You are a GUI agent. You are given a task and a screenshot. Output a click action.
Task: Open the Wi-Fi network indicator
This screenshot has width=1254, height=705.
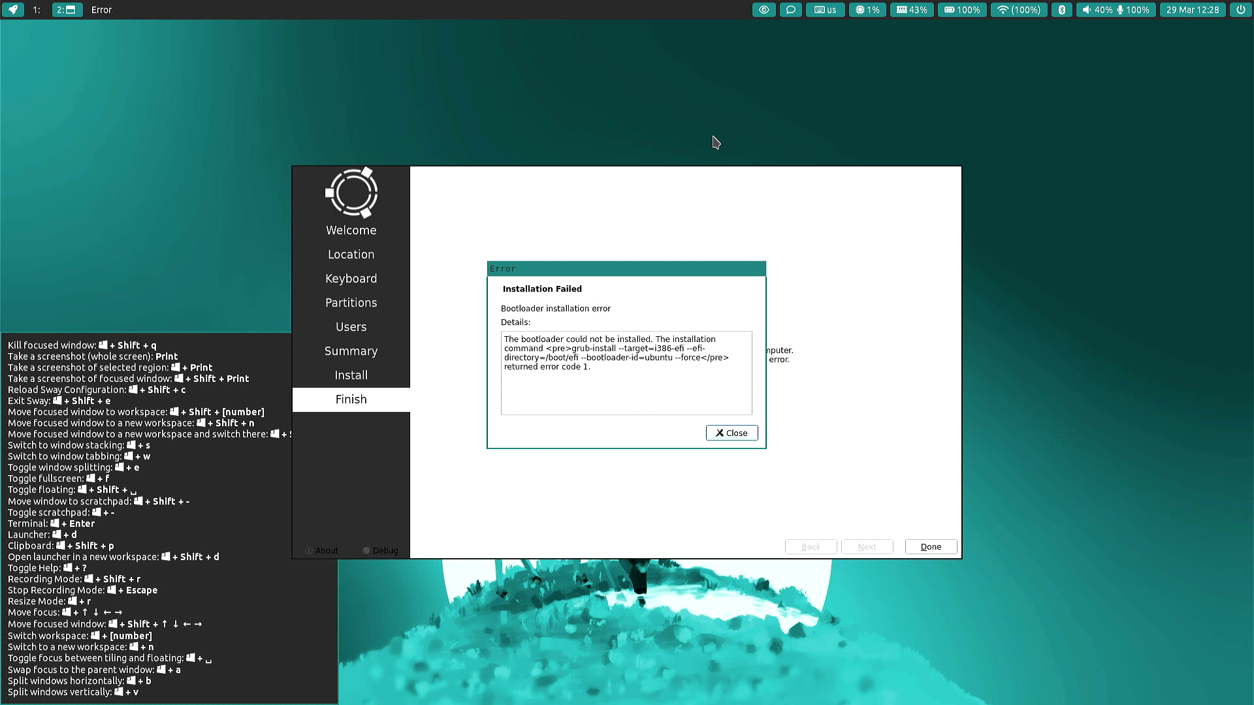[x=1019, y=10]
